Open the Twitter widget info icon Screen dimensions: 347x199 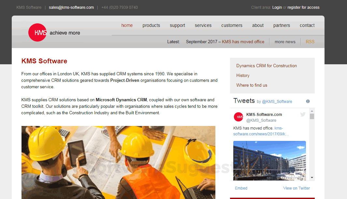[308, 101]
